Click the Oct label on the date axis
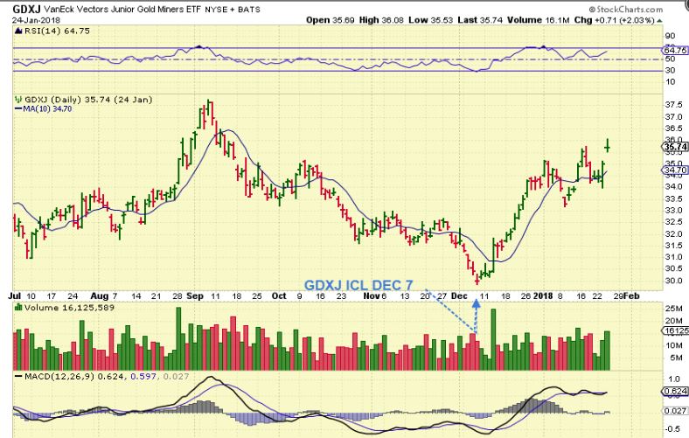 tap(279, 296)
